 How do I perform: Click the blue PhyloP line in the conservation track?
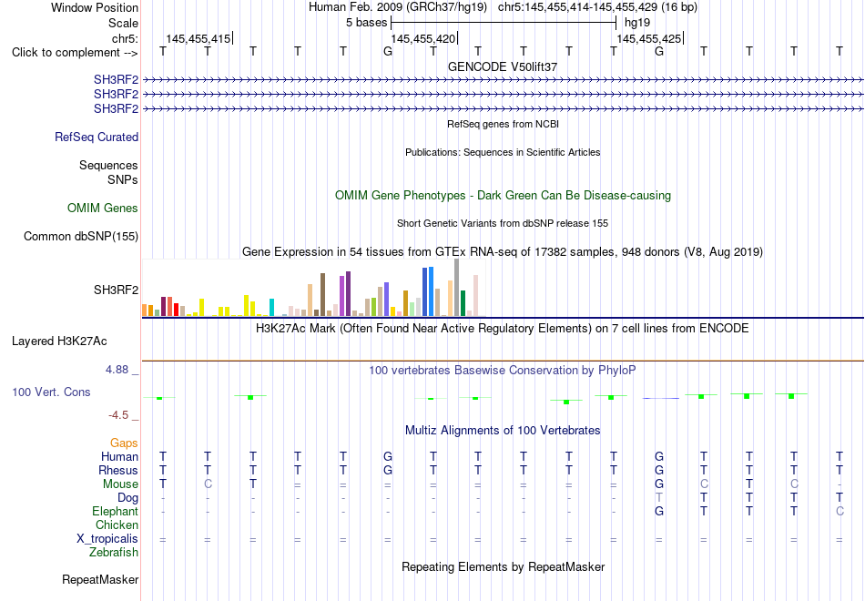pos(661,398)
